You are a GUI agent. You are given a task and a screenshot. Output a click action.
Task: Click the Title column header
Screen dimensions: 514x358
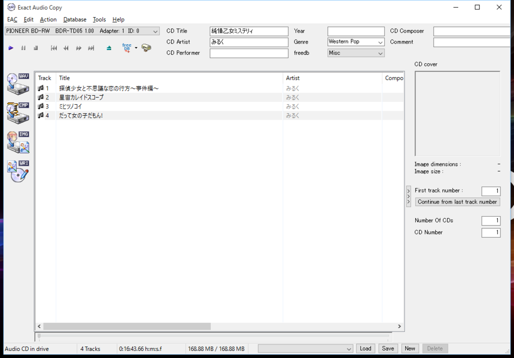point(169,78)
